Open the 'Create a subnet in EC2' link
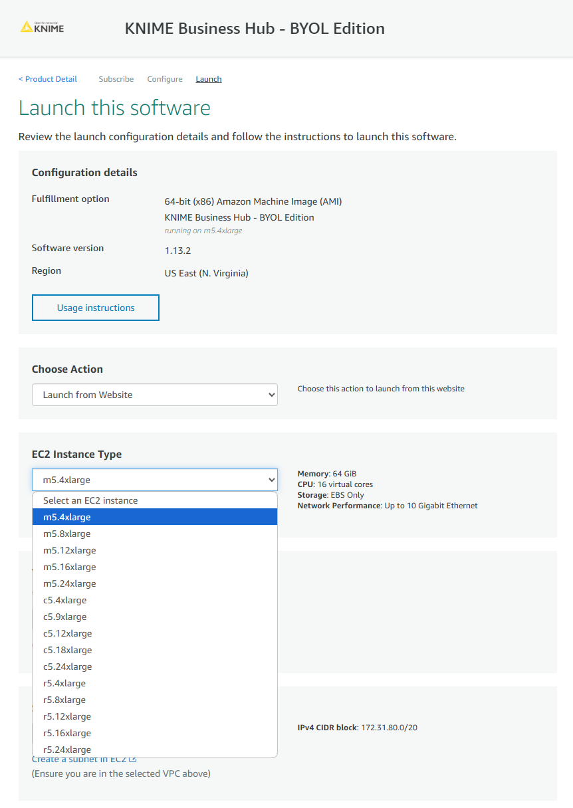 84,759
